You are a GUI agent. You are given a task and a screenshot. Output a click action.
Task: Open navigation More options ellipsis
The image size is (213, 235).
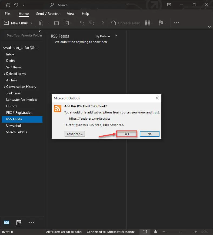(x=31, y=223)
